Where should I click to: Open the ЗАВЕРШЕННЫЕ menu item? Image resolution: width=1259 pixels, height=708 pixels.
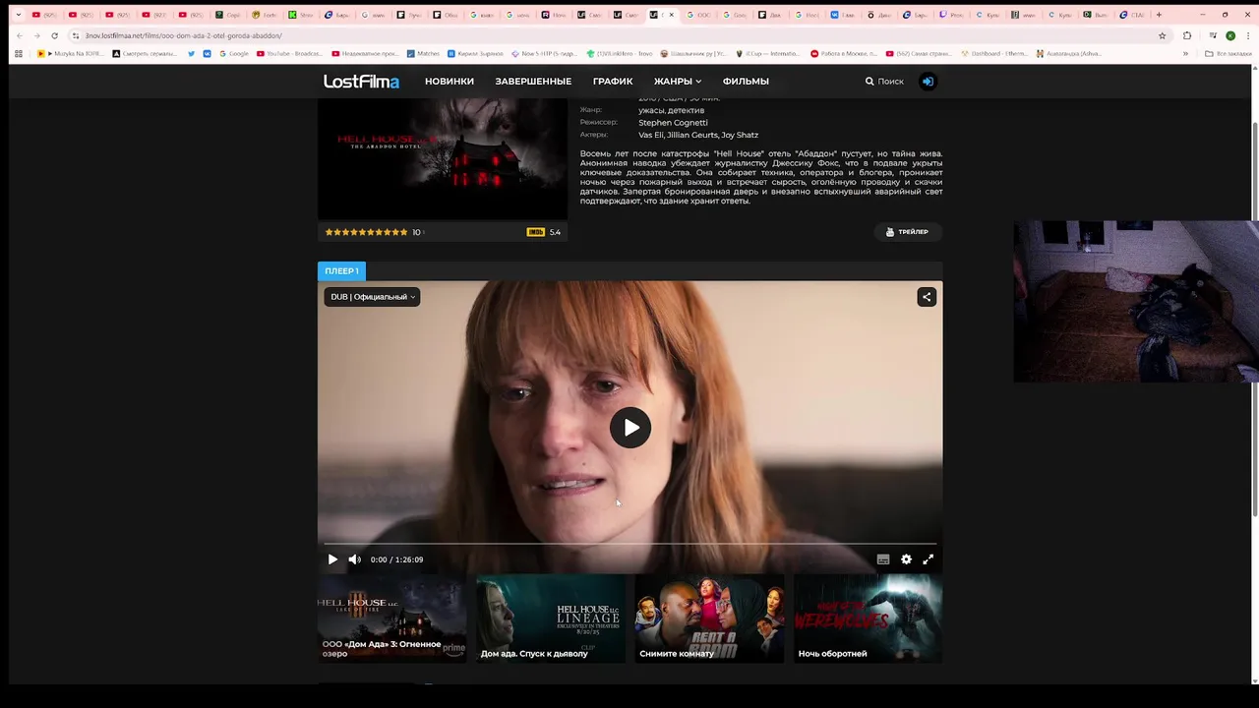(533, 82)
